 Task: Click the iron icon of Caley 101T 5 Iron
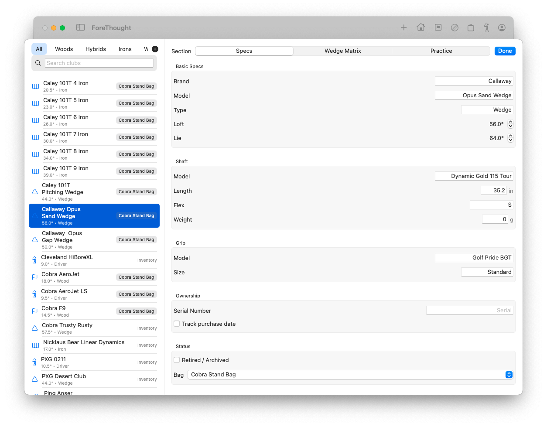36,103
